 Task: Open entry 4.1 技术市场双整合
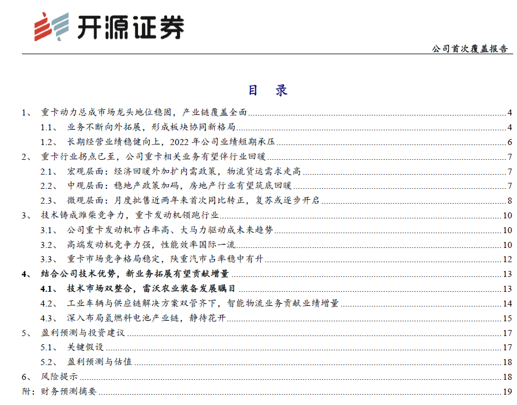(277, 288)
